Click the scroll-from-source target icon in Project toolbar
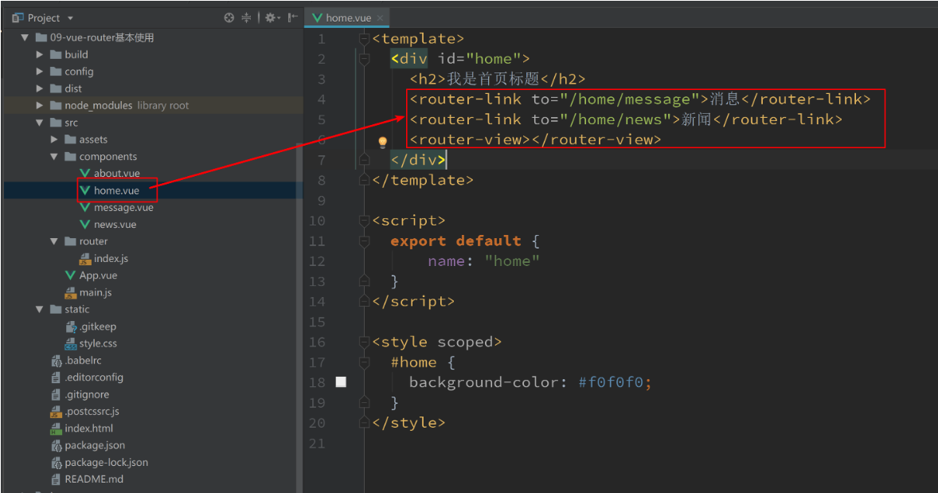 (x=229, y=18)
